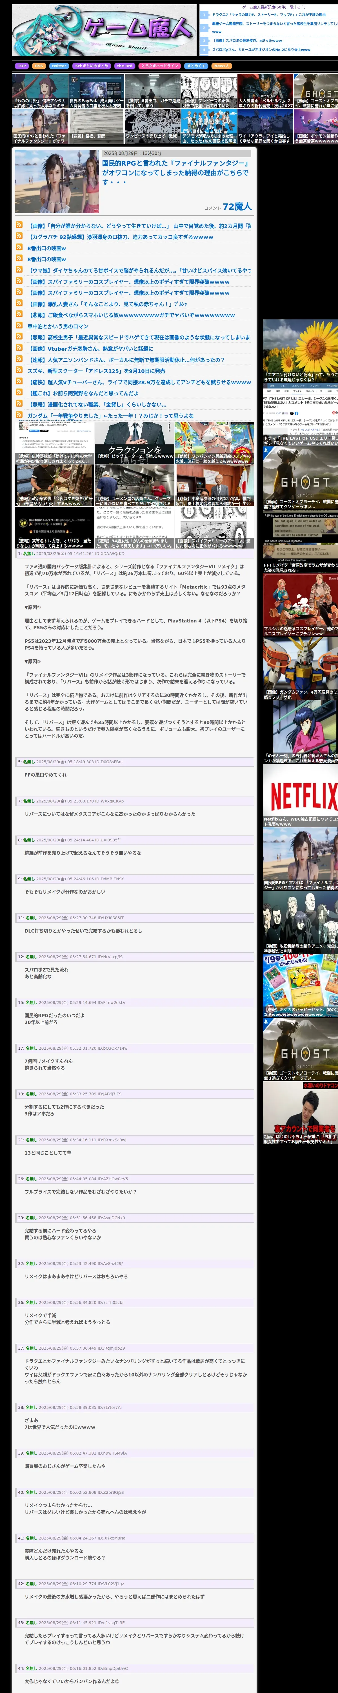
Task: Go to TOP nav pill
Action: (x=22, y=66)
